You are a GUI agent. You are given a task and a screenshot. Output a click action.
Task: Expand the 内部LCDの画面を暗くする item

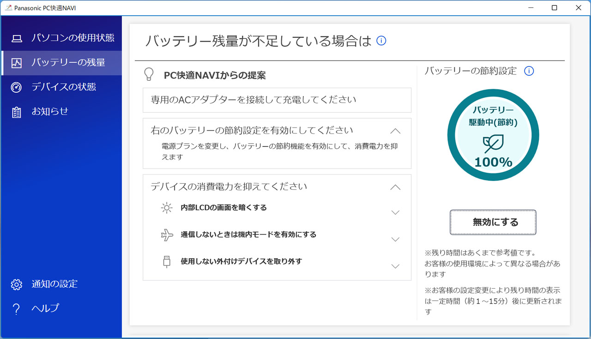pyautogui.click(x=395, y=212)
